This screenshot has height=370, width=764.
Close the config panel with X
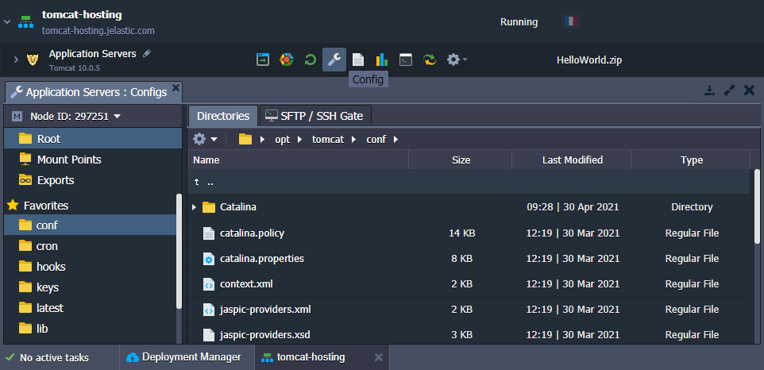[x=749, y=90]
